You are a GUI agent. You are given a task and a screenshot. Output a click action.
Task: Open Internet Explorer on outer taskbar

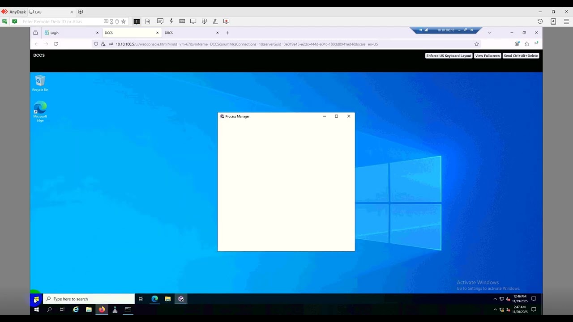pyautogui.click(x=76, y=309)
